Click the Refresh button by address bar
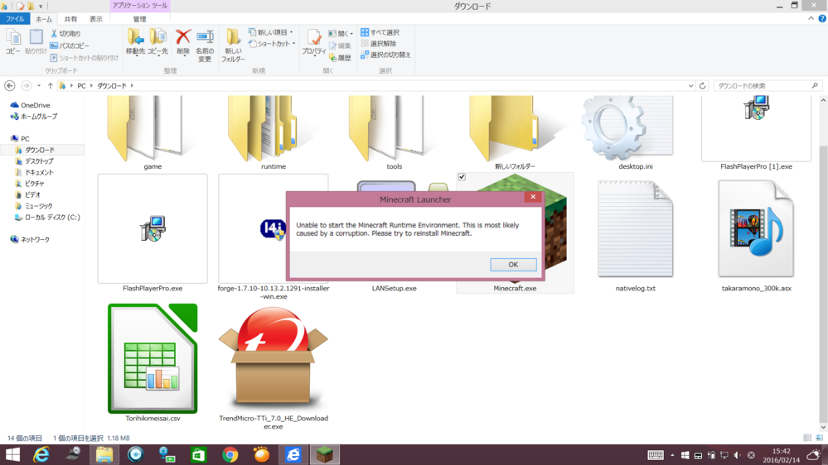Screen dimensions: 828x465 [702, 85]
